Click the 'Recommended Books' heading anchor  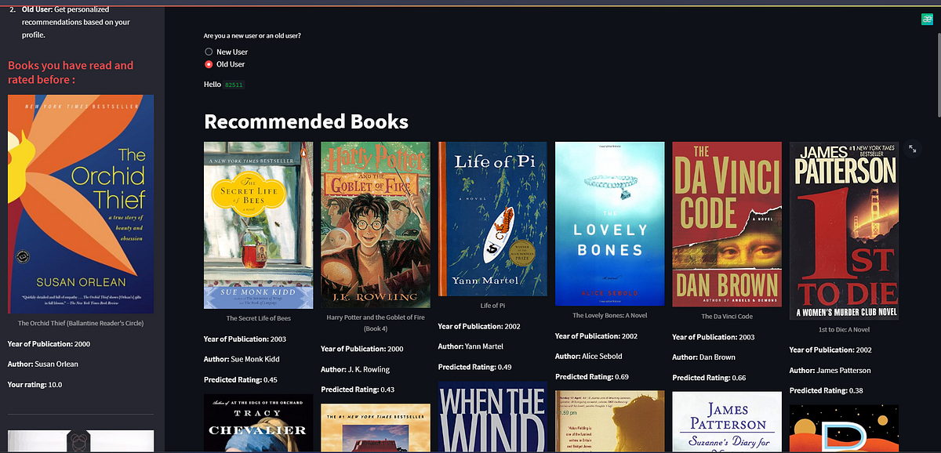click(305, 121)
